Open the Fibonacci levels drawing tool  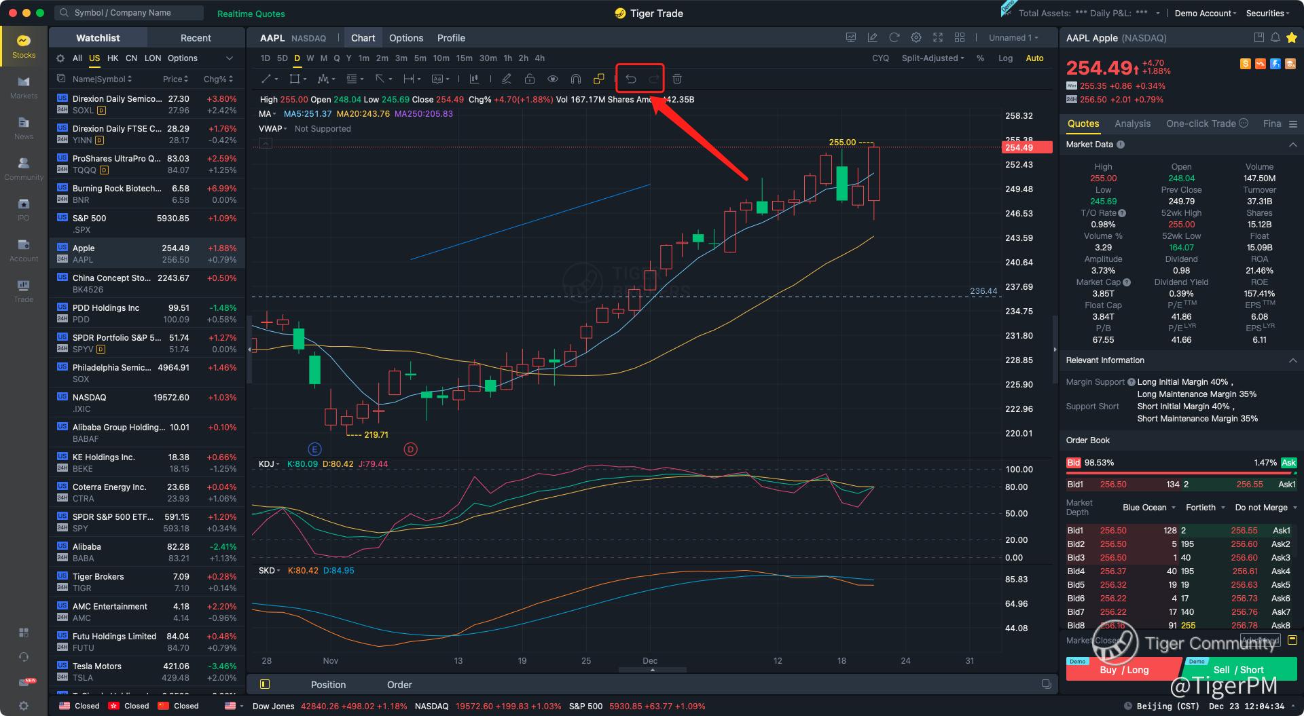[x=352, y=79]
